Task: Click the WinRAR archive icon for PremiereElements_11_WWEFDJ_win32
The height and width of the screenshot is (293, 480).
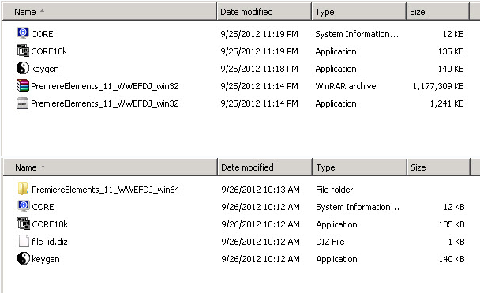Action: [x=23, y=86]
